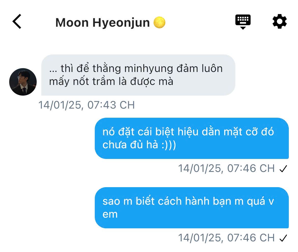Click the small arrow beneath the keyboard icon
The height and width of the screenshot is (252, 298).
pos(243,28)
